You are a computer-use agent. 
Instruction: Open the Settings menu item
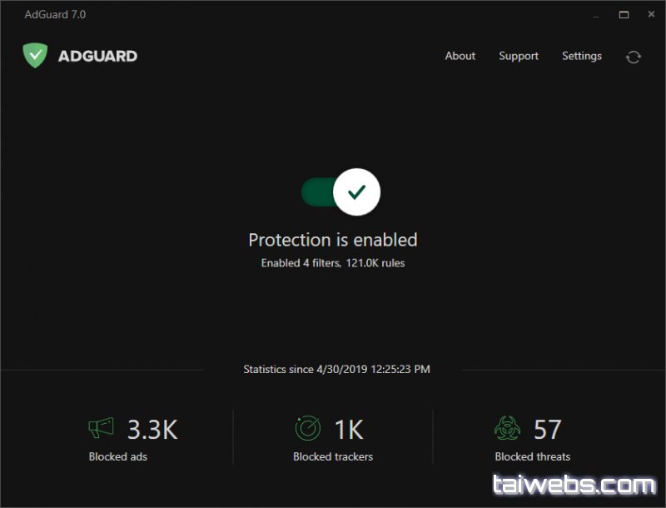point(581,56)
